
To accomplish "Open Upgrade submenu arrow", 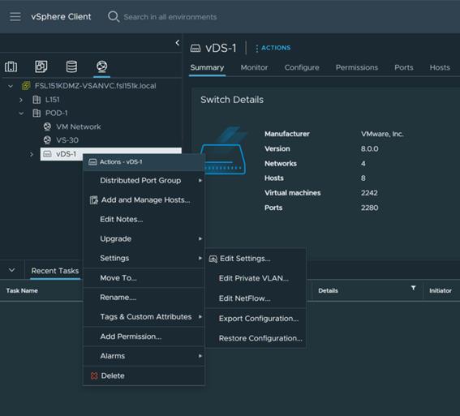I will tap(200, 238).
